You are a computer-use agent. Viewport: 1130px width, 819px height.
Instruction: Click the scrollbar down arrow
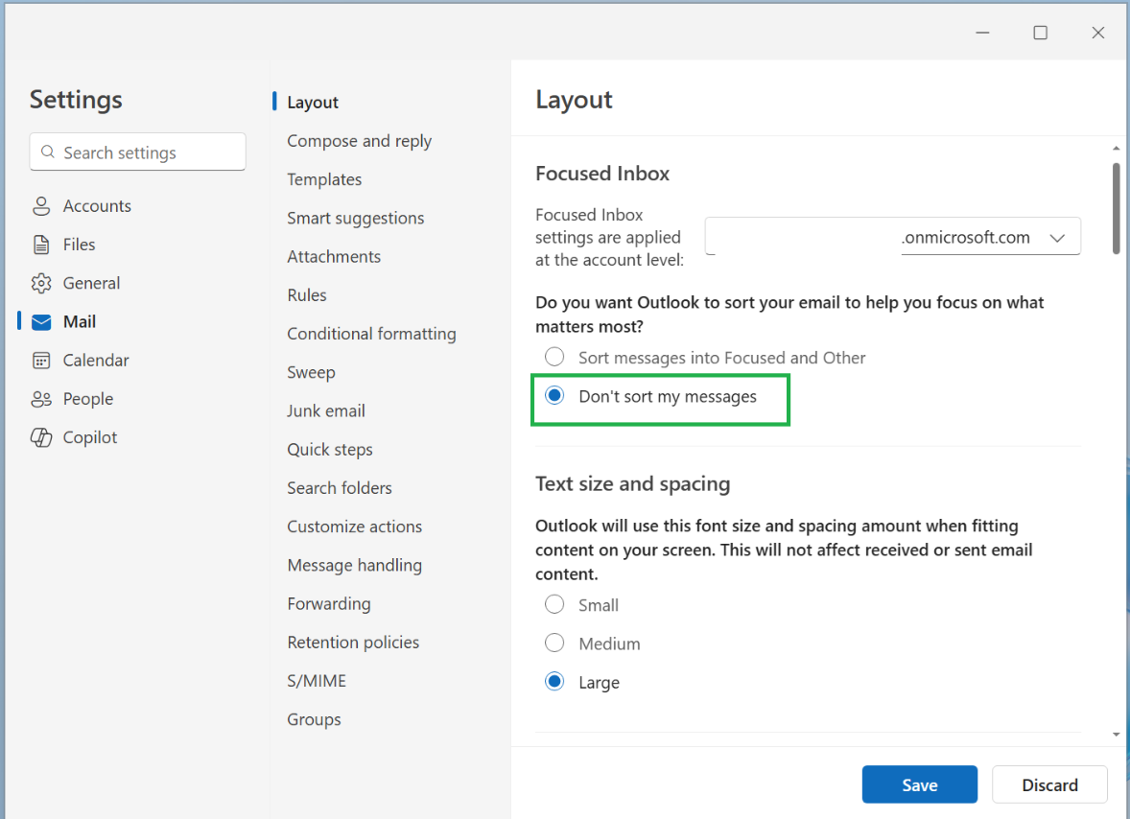tap(1116, 735)
